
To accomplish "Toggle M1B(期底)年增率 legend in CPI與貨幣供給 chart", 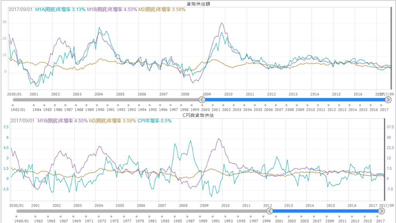I will (62, 121).
